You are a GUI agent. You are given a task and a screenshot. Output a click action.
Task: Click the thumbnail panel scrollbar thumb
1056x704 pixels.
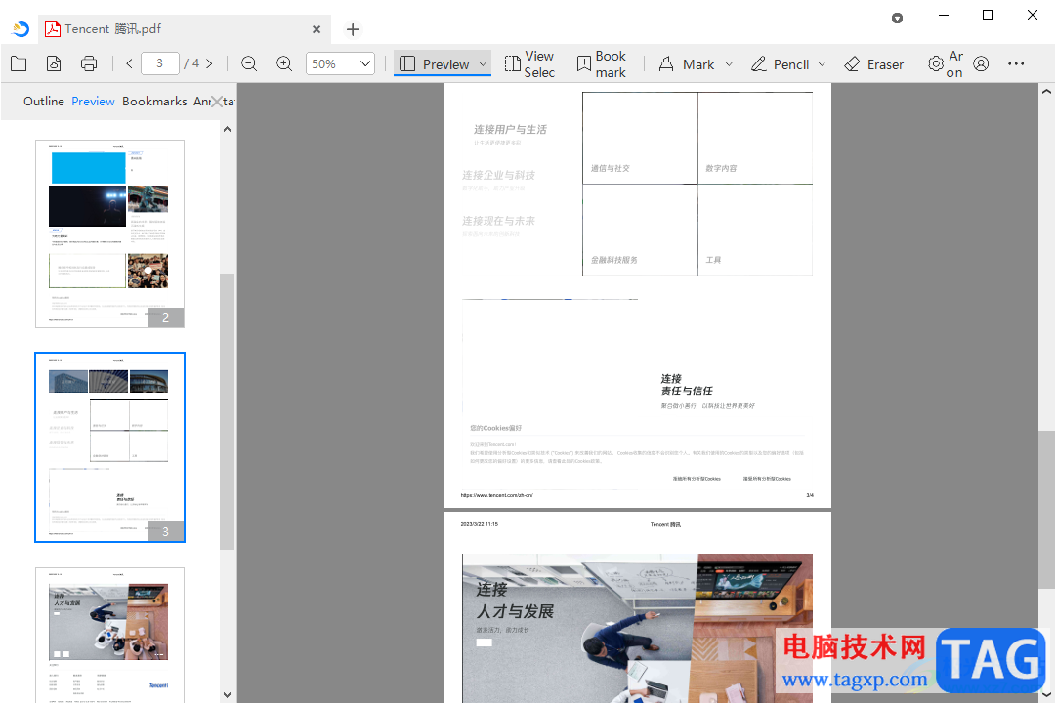click(227, 412)
